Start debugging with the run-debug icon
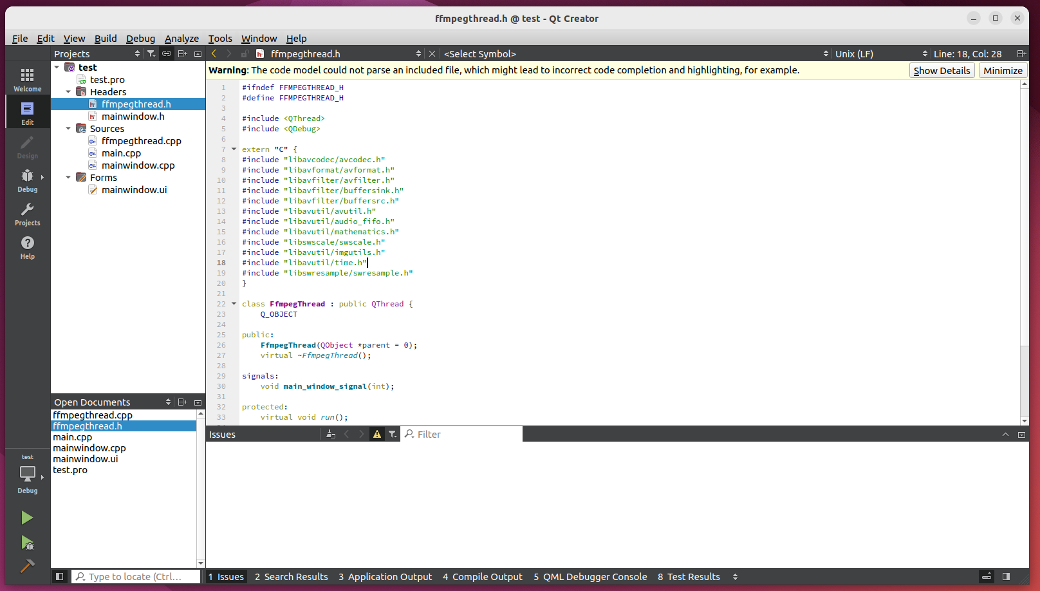1040x591 pixels. click(27, 543)
